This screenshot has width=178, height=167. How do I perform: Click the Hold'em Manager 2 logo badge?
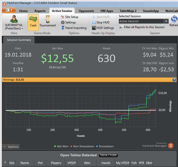(x=171, y=145)
